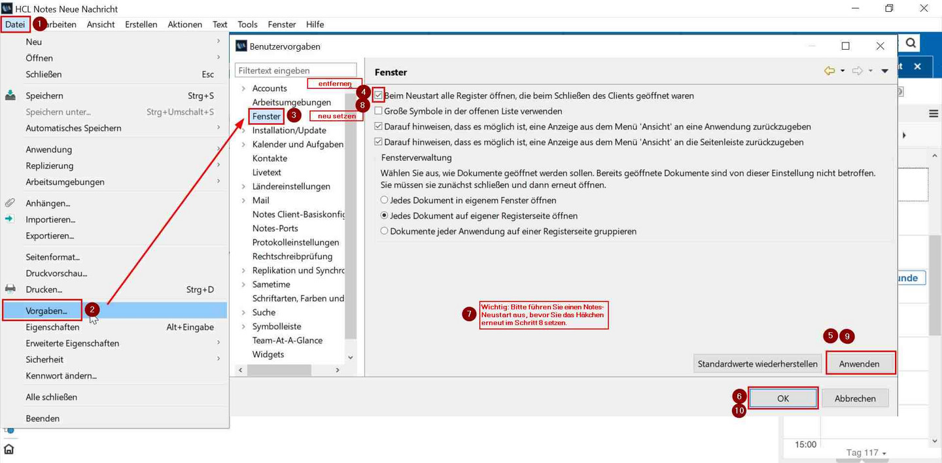Click the printer icon beside Drucken
942x463 pixels.
coord(10,289)
